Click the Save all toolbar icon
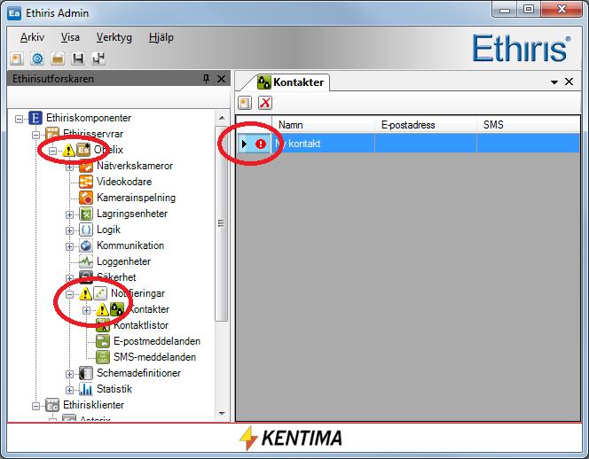Image resolution: width=589 pixels, height=459 pixels. click(x=98, y=58)
